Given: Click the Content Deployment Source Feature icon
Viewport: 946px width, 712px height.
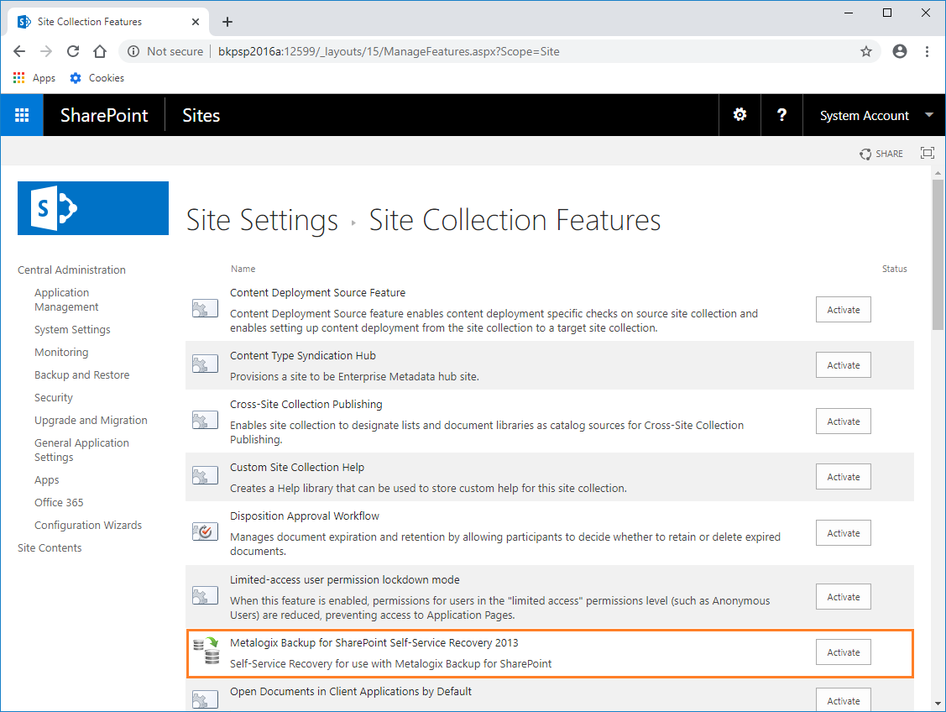Looking at the screenshot, I should pos(205,308).
